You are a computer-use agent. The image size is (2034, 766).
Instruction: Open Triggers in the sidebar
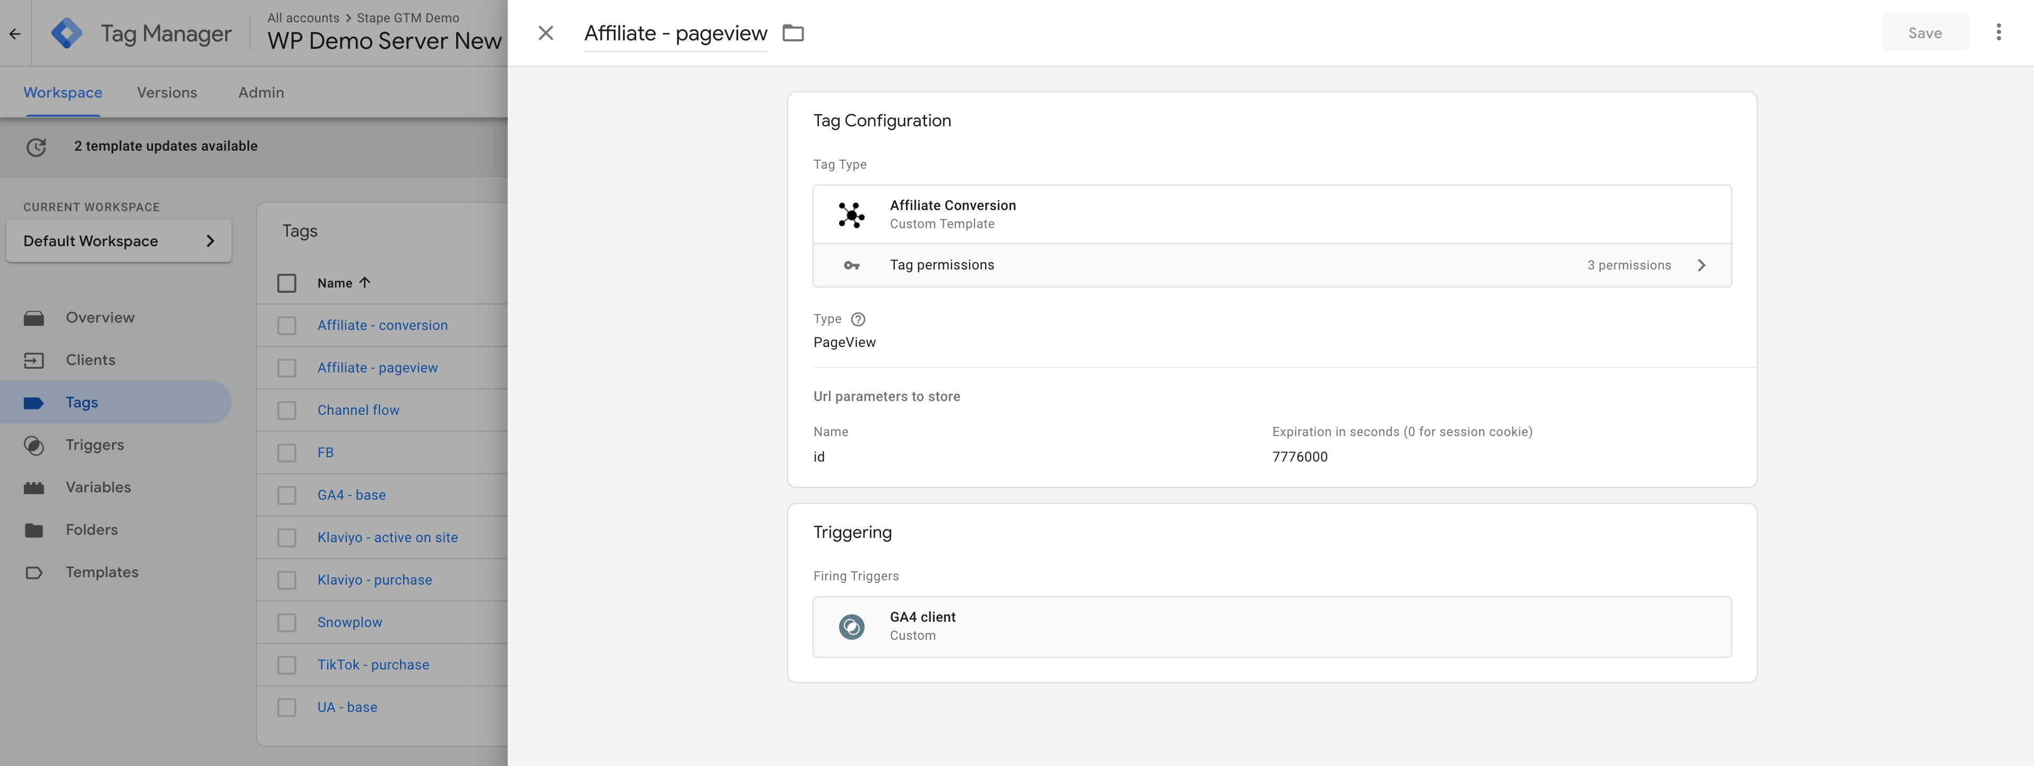pyautogui.click(x=95, y=445)
